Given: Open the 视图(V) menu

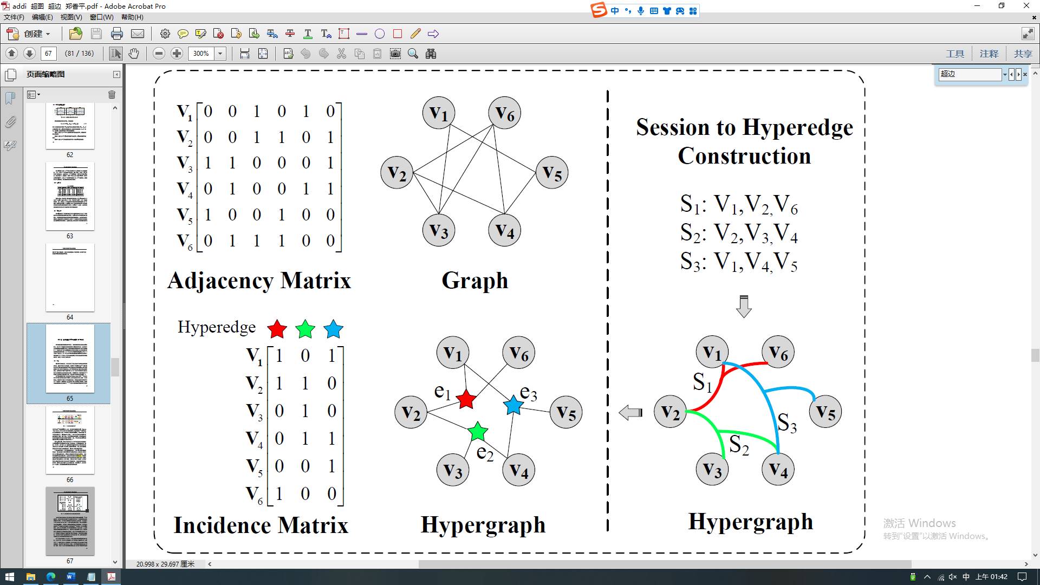Looking at the screenshot, I should (71, 17).
